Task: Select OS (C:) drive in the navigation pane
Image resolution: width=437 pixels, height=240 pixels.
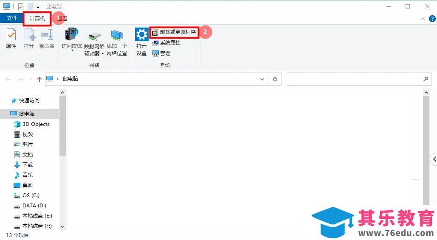Action: 31,195
